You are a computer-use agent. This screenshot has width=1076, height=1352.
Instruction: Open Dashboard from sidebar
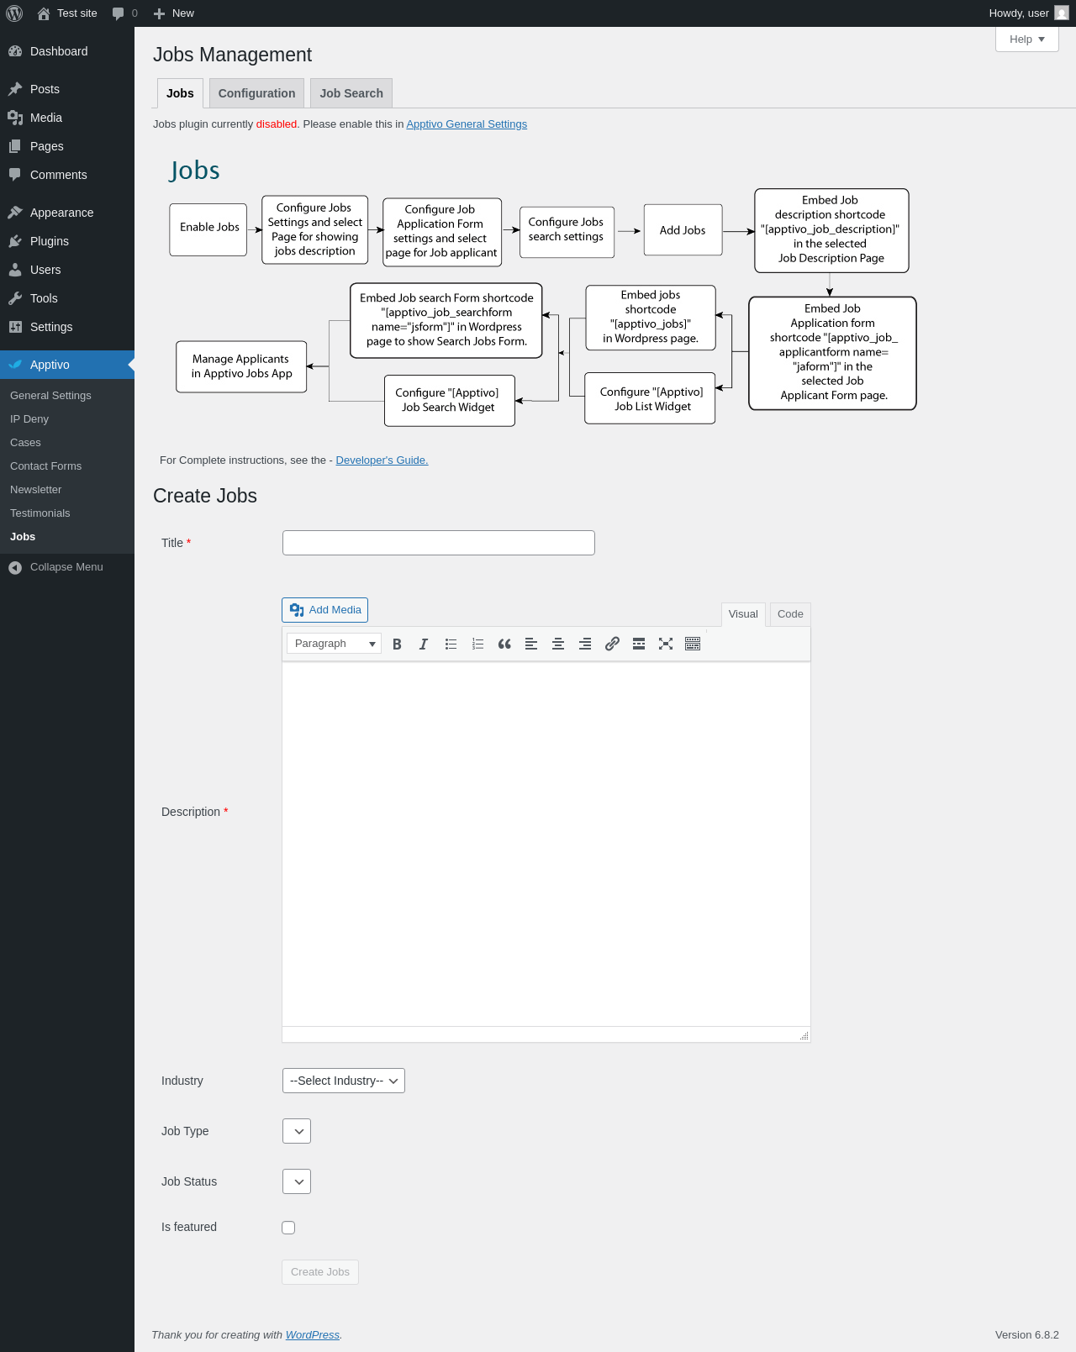pos(67,51)
